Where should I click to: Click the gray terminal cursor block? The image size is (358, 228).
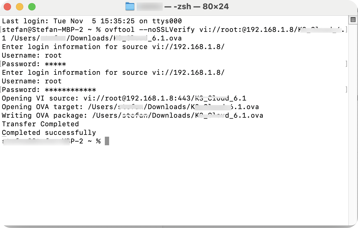107,141
